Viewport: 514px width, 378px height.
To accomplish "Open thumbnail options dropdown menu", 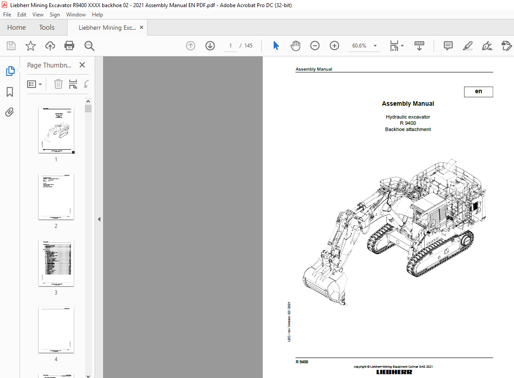I will click(34, 84).
